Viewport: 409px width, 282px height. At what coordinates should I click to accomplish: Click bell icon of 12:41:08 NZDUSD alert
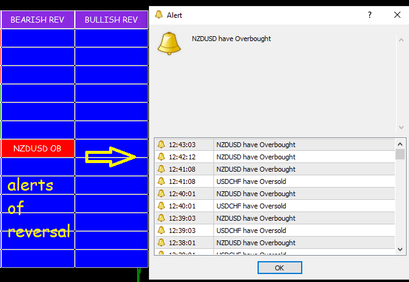click(x=161, y=169)
